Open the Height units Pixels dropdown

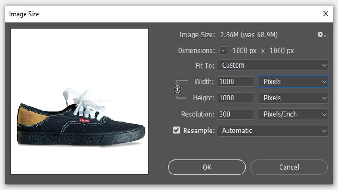click(x=293, y=98)
